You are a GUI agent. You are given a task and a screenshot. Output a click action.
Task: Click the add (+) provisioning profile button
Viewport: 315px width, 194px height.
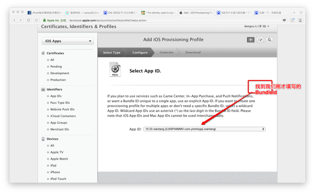pyautogui.click(x=251, y=40)
